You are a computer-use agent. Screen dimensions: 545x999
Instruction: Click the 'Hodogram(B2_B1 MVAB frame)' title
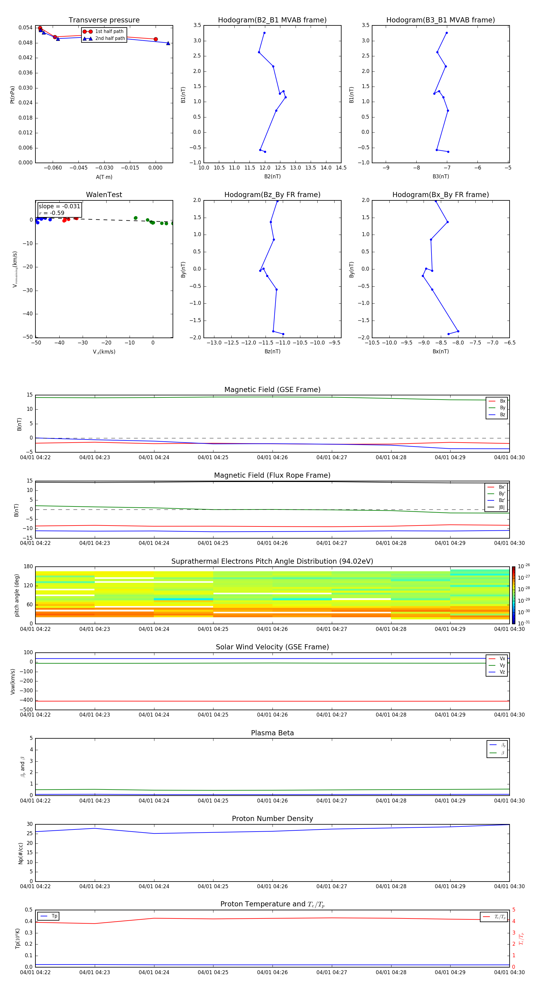click(x=272, y=20)
